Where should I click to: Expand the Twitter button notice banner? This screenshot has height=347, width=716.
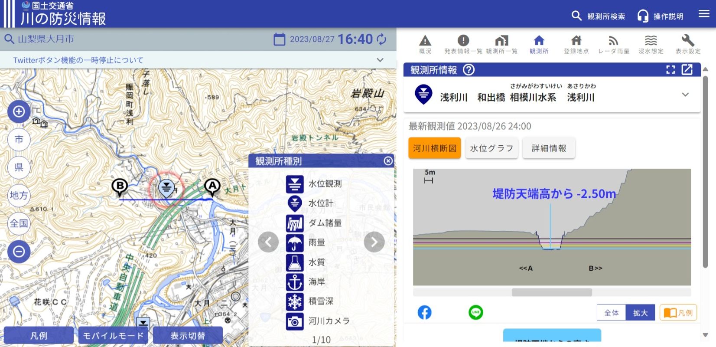pos(380,60)
